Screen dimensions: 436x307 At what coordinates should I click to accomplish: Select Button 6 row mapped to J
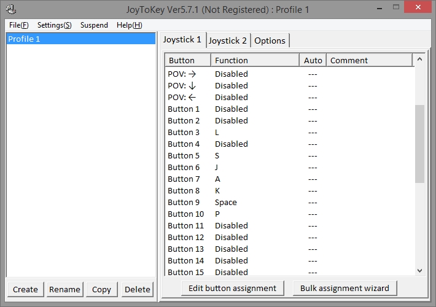(x=289, y=168)
